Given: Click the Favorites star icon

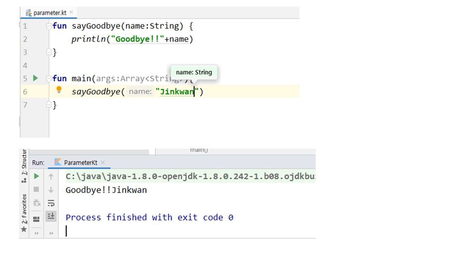Looking at the screenshot, I should tap(24, 229).
